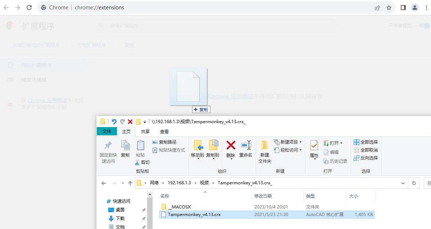Click the 加载已解压的扩展程序 button
The width and height of the screenshot is (431, 229).
pos(36,45)
